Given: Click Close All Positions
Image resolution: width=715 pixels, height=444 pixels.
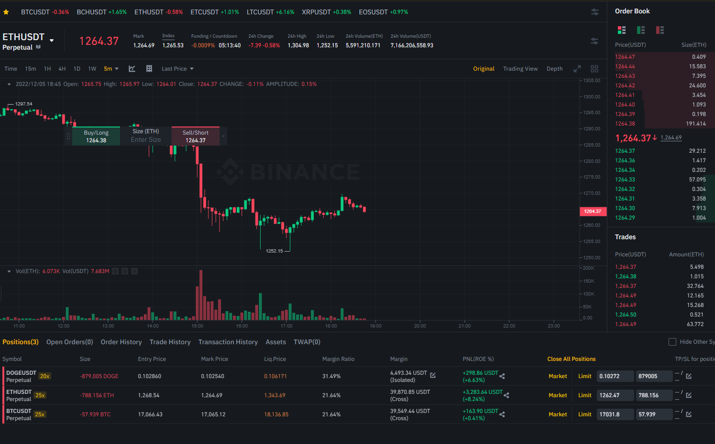Looking at the screenshot, I should click(x=572, y=359).
